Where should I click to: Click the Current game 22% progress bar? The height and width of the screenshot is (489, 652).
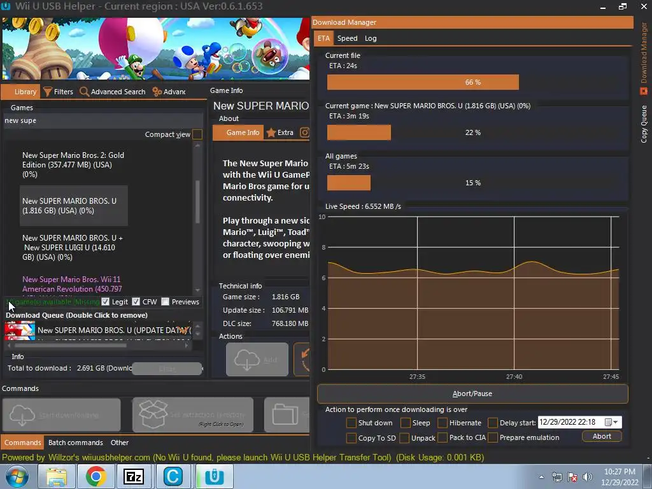(x=472, y=132)
